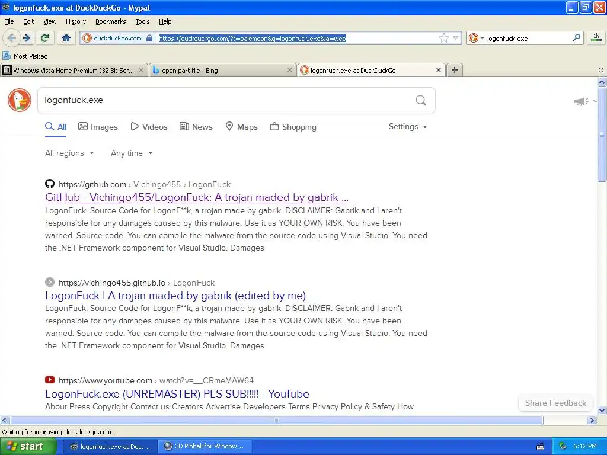Open the https://www.youtube.com result URL

tap(106, 381)
